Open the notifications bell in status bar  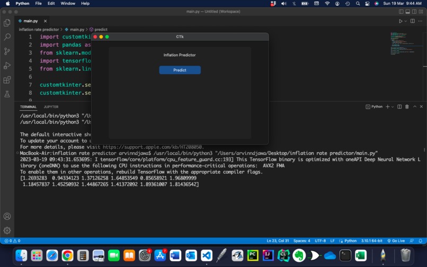click(x=421, y=241)
